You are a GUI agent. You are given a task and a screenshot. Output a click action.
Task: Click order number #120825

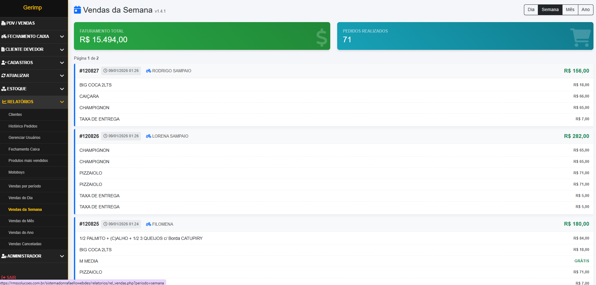tap(89, 224)
